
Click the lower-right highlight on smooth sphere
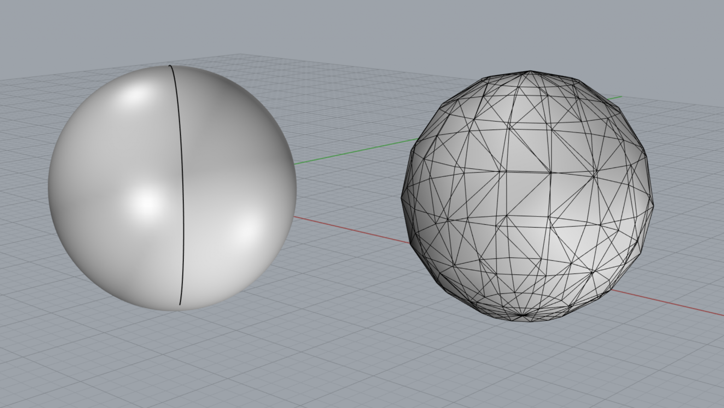tap(246, 230)
